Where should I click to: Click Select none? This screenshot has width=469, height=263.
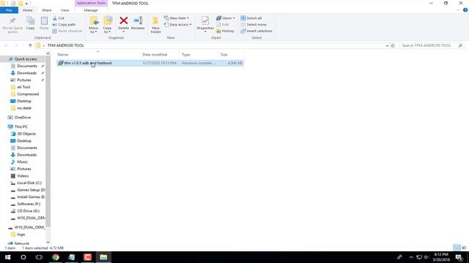pyautogui.click(x=254, y=24)
